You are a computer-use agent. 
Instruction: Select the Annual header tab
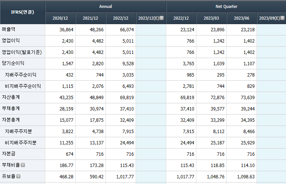pos(106,6)
